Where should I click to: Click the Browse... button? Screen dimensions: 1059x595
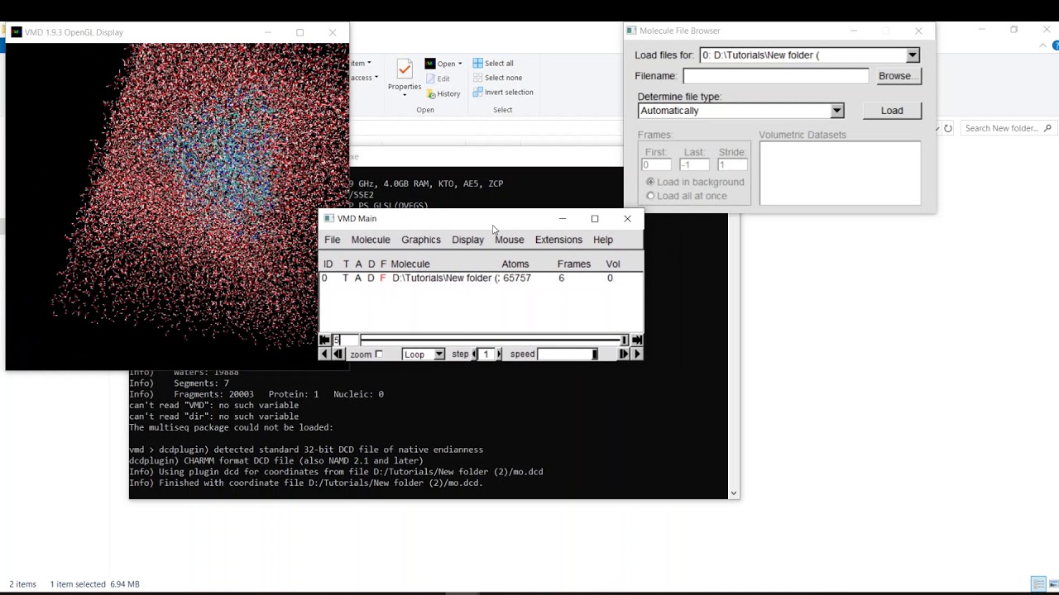pos(898,76)
